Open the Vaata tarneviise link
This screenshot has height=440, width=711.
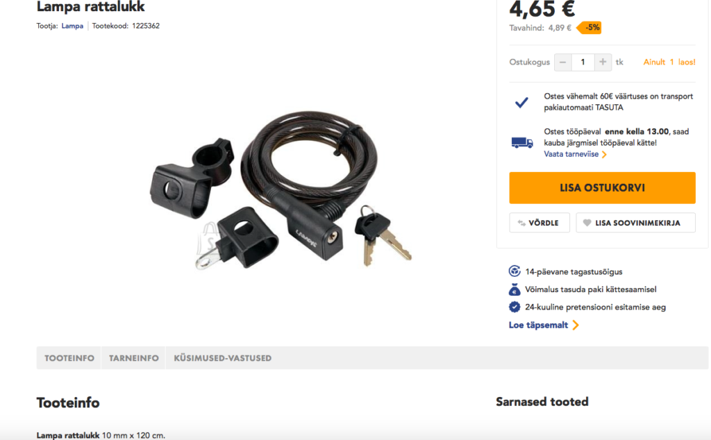point(571,154)
